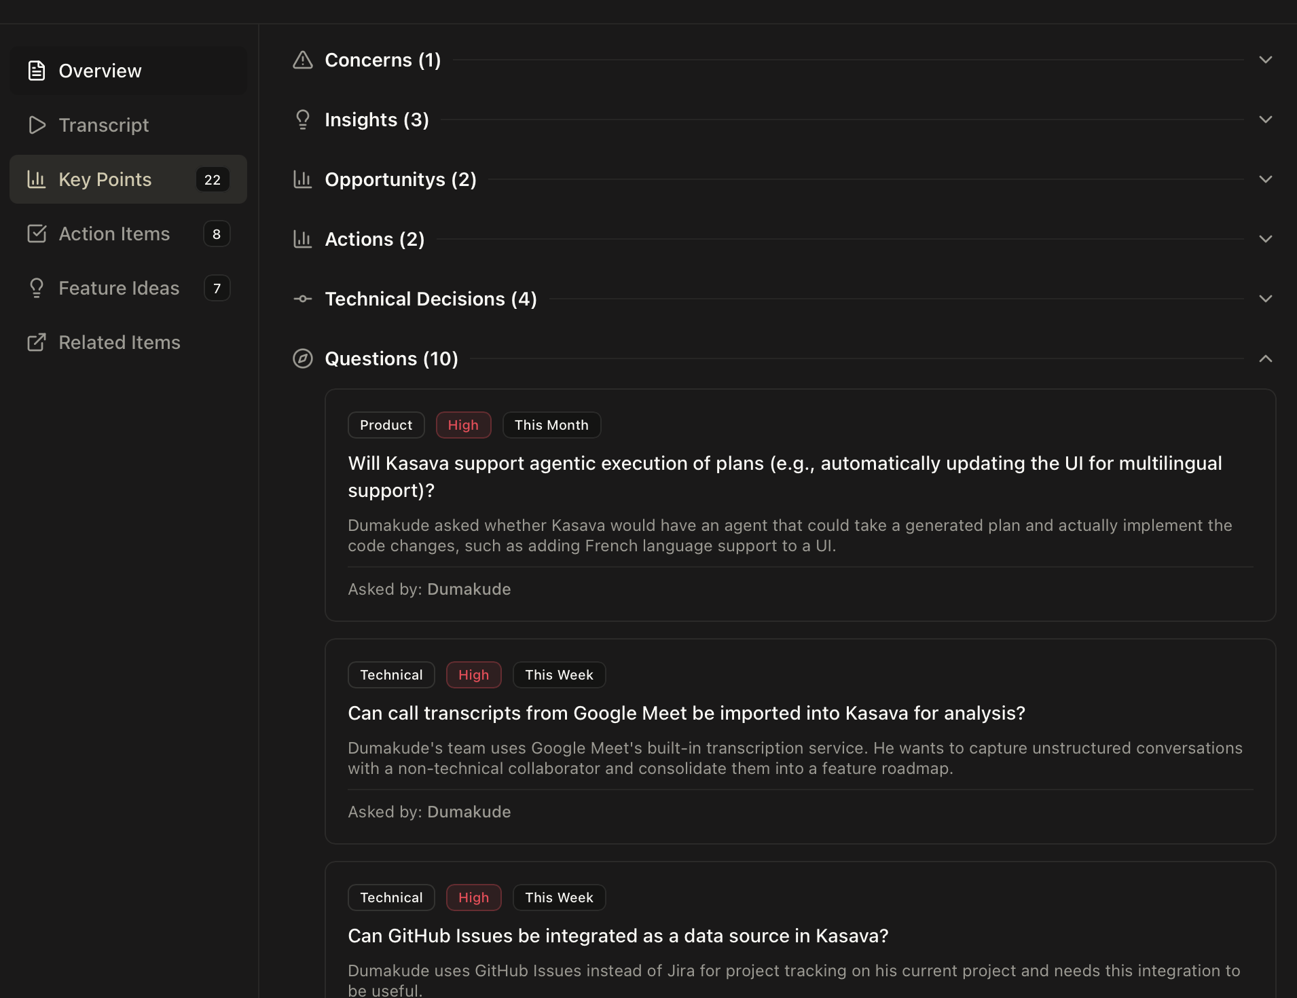The width and height of the screenshot is (1297, 998).
Task: Click the Product tag on the Kasava question
Action: click(x=386, y=425)
